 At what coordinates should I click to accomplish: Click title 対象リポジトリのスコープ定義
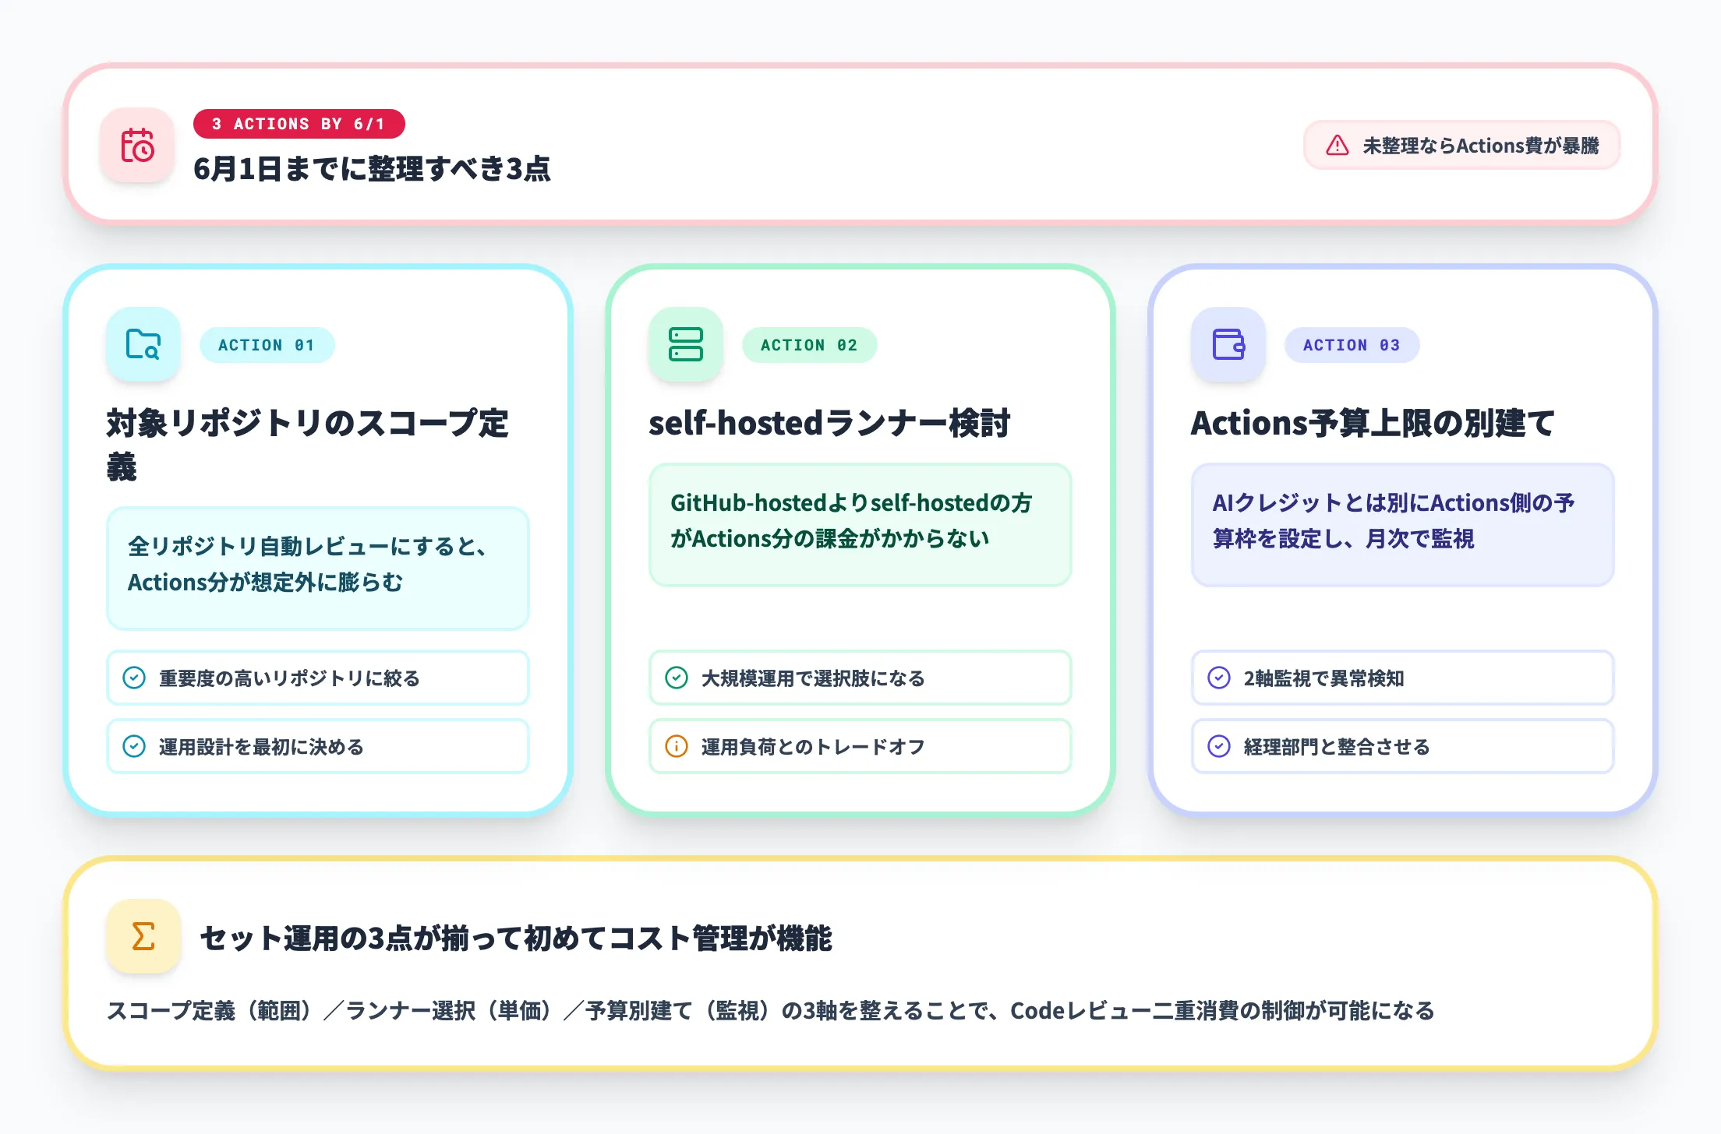308,445
